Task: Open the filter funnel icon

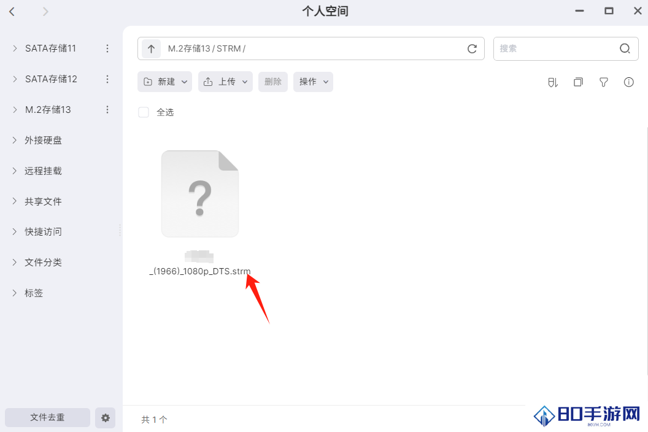Action: [x=603, y=82]
